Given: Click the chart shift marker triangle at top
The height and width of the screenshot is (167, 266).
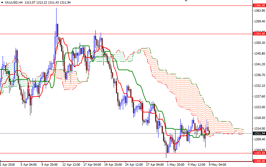Looking at the screenshot, I should coord(186,1).
